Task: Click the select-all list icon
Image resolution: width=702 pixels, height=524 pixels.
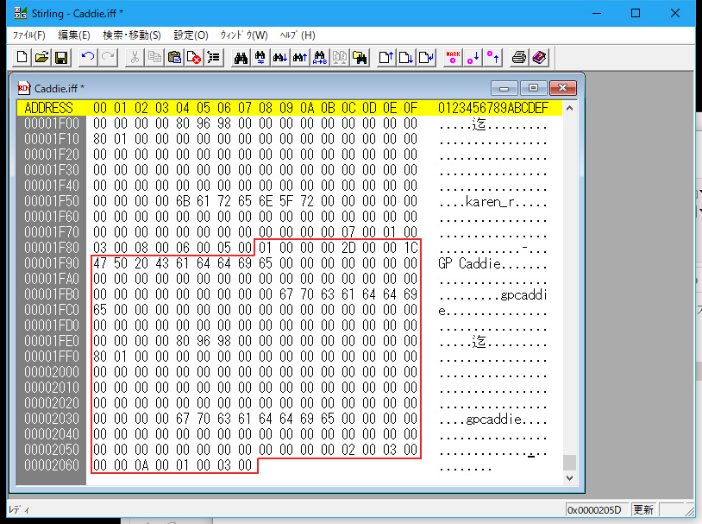Action: click(214, 57)
